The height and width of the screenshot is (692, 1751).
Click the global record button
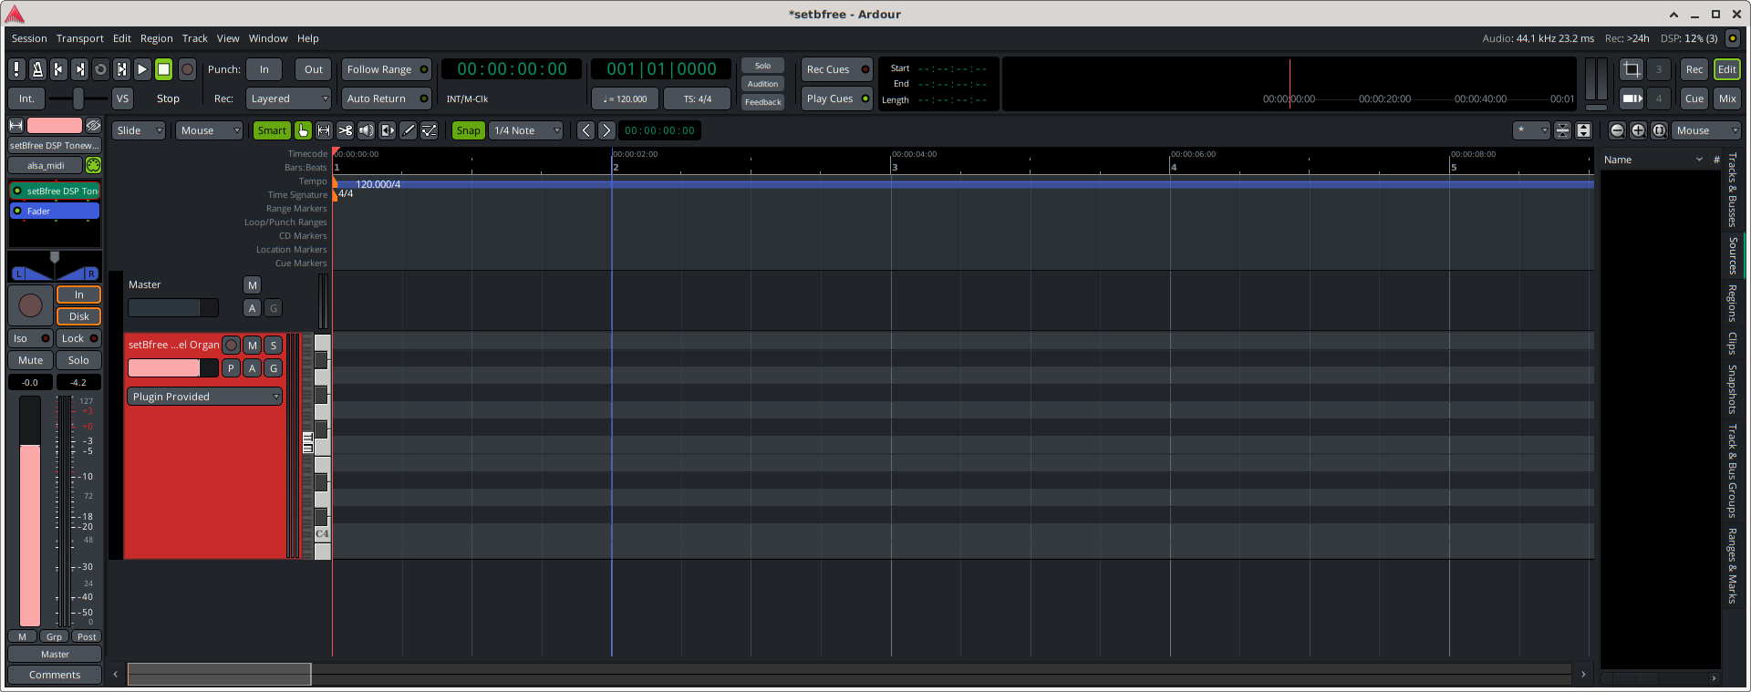187,69
